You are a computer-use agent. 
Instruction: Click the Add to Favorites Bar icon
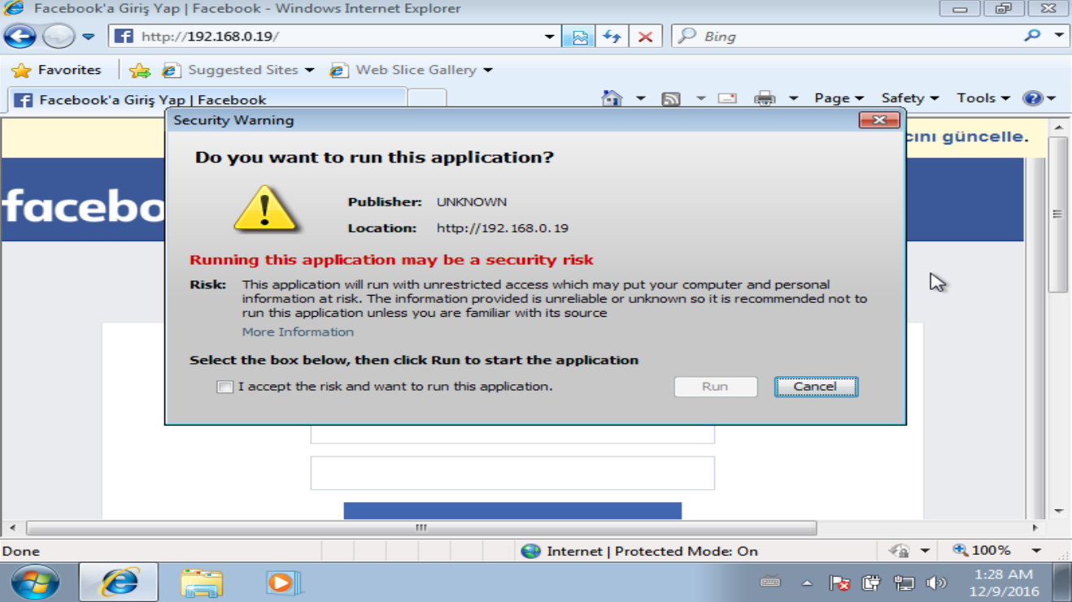(140, 71)
